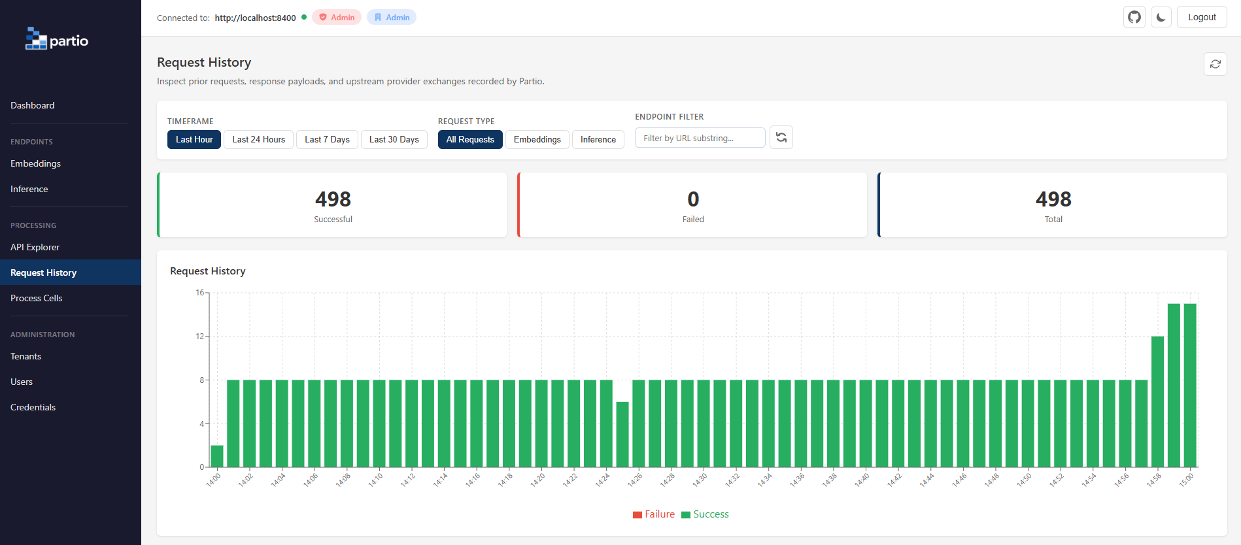Open the GitHub repository icon
Viewport: 1241px width, 545px height.
[x=1134, y=17]
